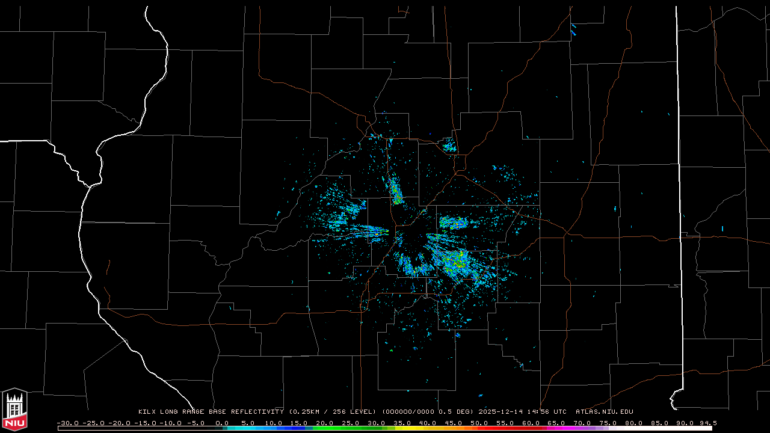The width and height of the screenshot is (770, 433).
Task: Click the red 55.0 dBZ color band
Action: [505, 428]
